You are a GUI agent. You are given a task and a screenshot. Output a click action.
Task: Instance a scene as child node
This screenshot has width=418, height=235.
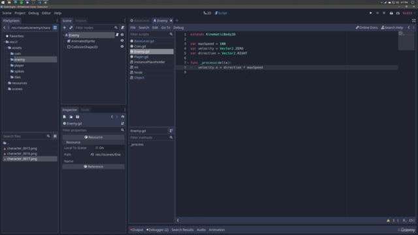tap(71, 27)
